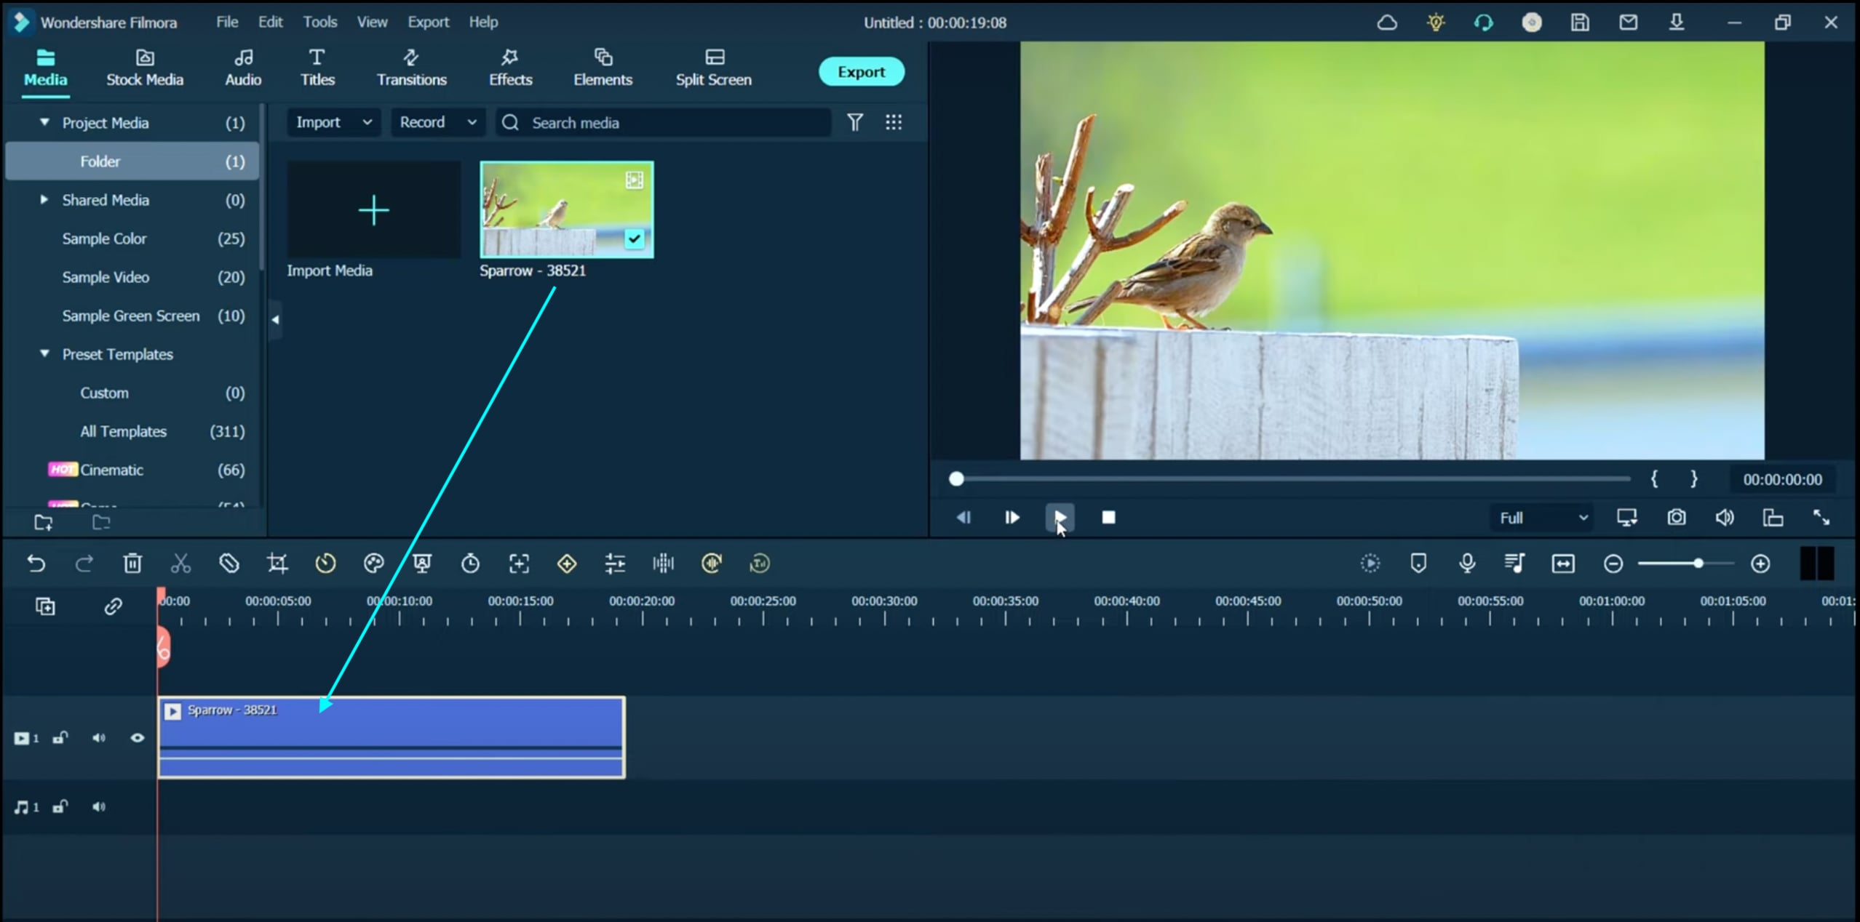1860x922 pixels.
Task: Add a keyframe with diamond icon
Action: click(567, 564)
